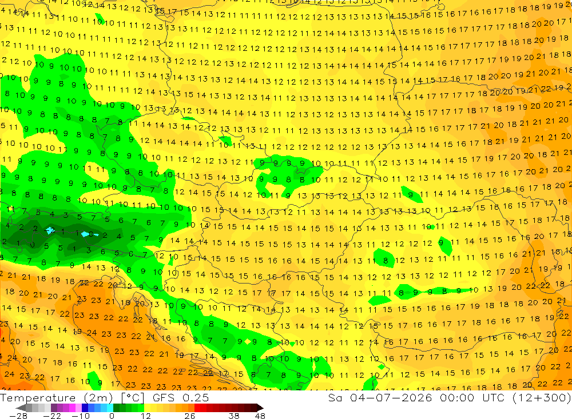Screen dimensions: 572x419
Task: Click the '-10' legend scale label
Action: (80, 416)
